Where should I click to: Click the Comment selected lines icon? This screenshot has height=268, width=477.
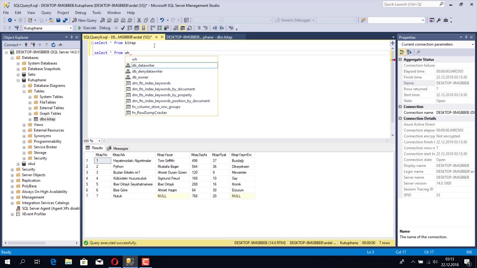tap(199, 28)
